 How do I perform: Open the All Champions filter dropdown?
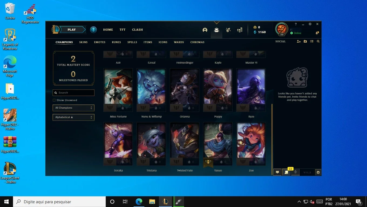pyautogui.click(x=73, y=108)
